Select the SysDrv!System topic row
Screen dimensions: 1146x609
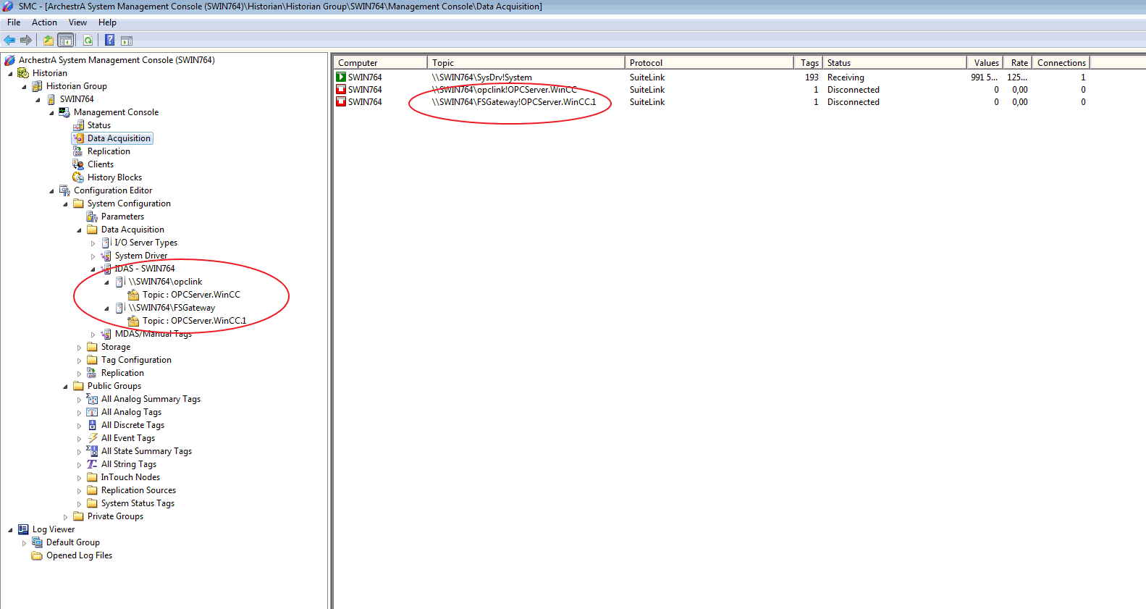pos(481,77)
